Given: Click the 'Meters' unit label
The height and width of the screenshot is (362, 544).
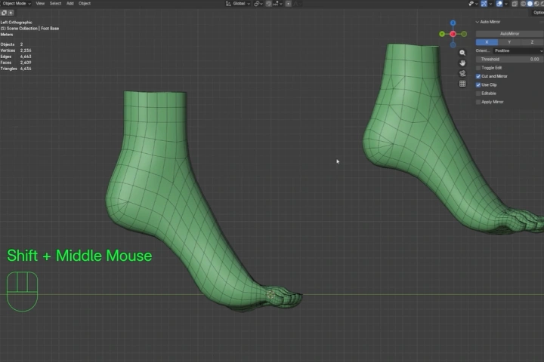Looking at the screenshot, I should [7, 35].
